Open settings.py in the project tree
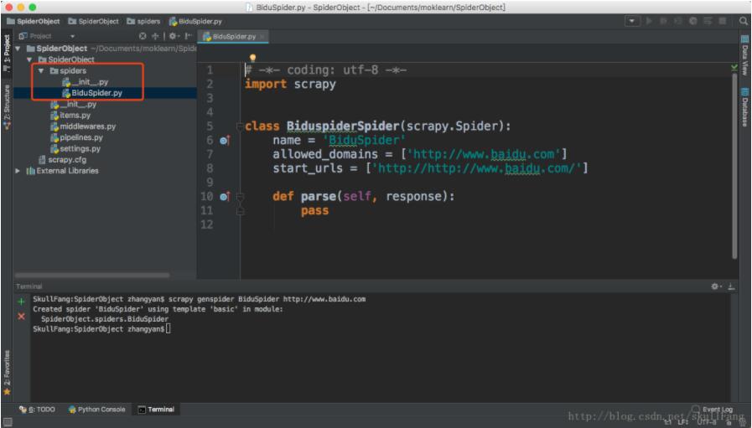The image size is (752, 428). tap(75, 148)
